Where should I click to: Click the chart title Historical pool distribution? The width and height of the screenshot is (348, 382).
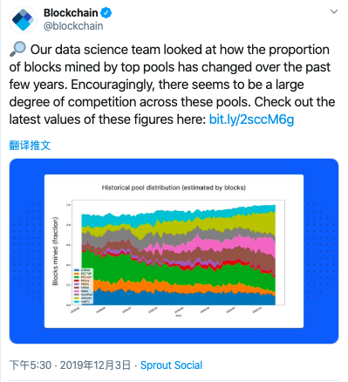click(x=174, y=188)
